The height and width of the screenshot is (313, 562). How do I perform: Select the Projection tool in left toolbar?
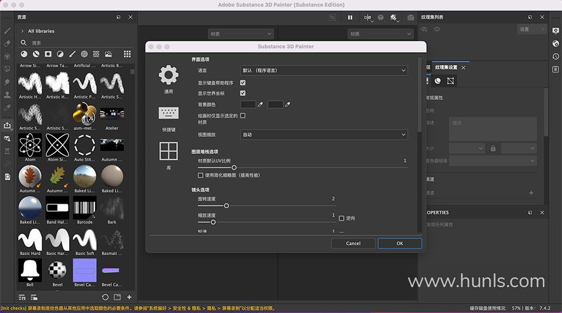click(x=7, y=57)
